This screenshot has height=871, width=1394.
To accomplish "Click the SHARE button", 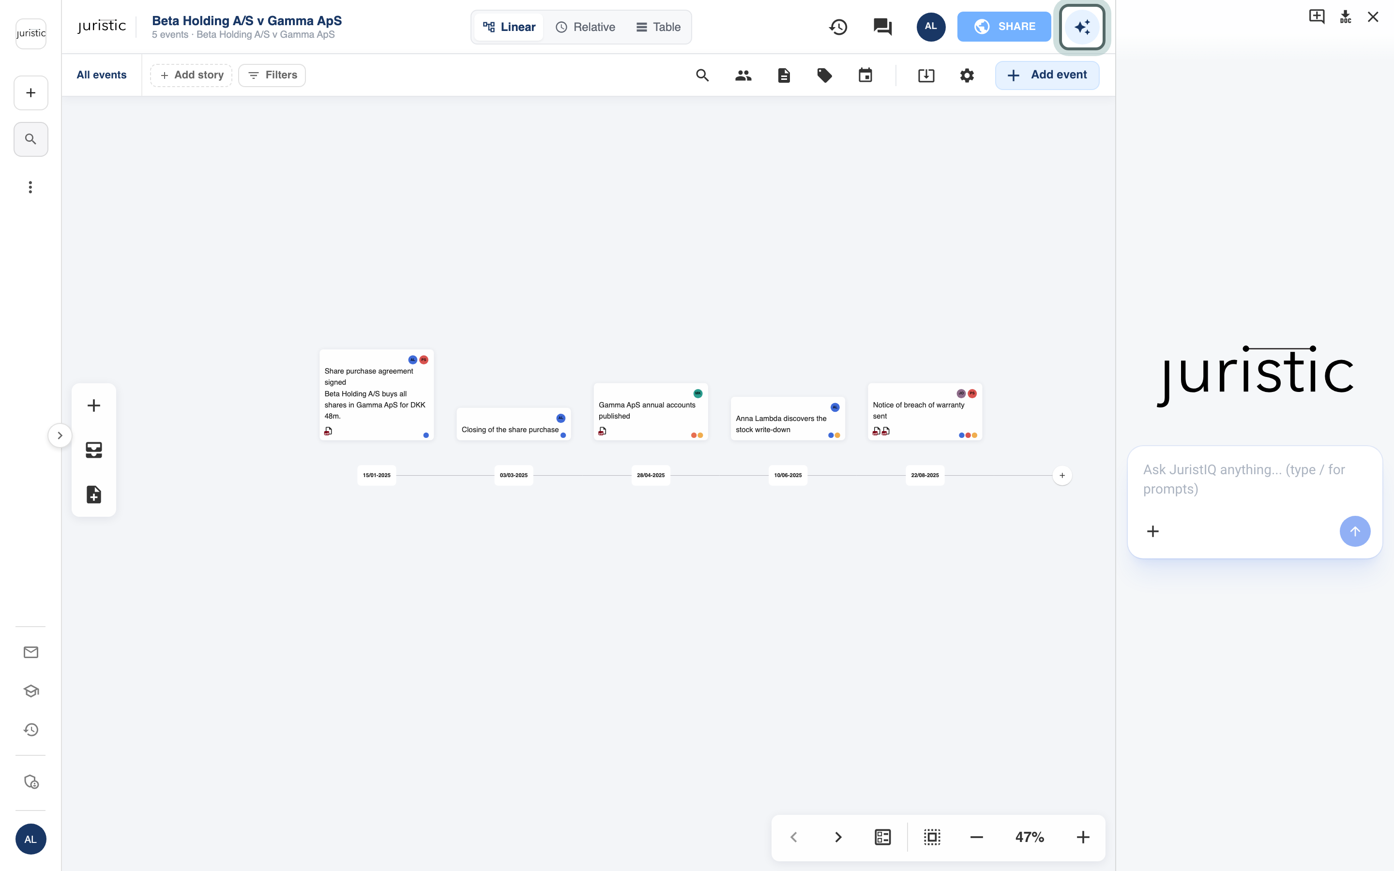I will coord(1004,27).
